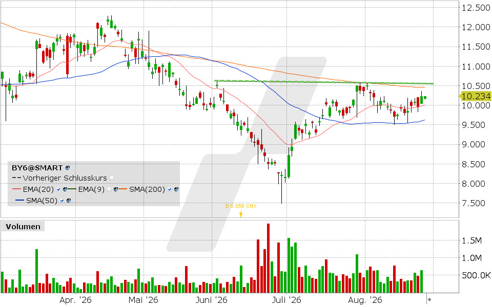Click the blue SMA(50) line sample

tap(20, 200)
